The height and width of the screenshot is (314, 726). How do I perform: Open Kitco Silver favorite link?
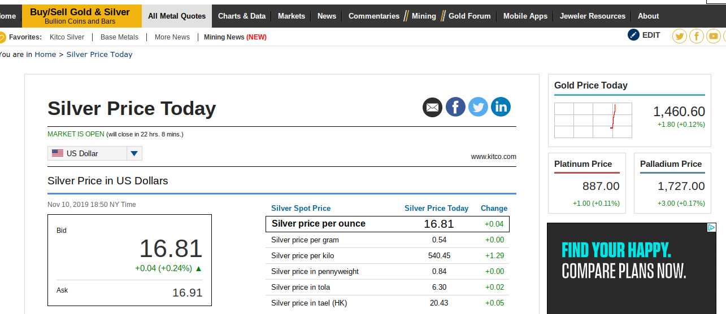tap(67, 37)
